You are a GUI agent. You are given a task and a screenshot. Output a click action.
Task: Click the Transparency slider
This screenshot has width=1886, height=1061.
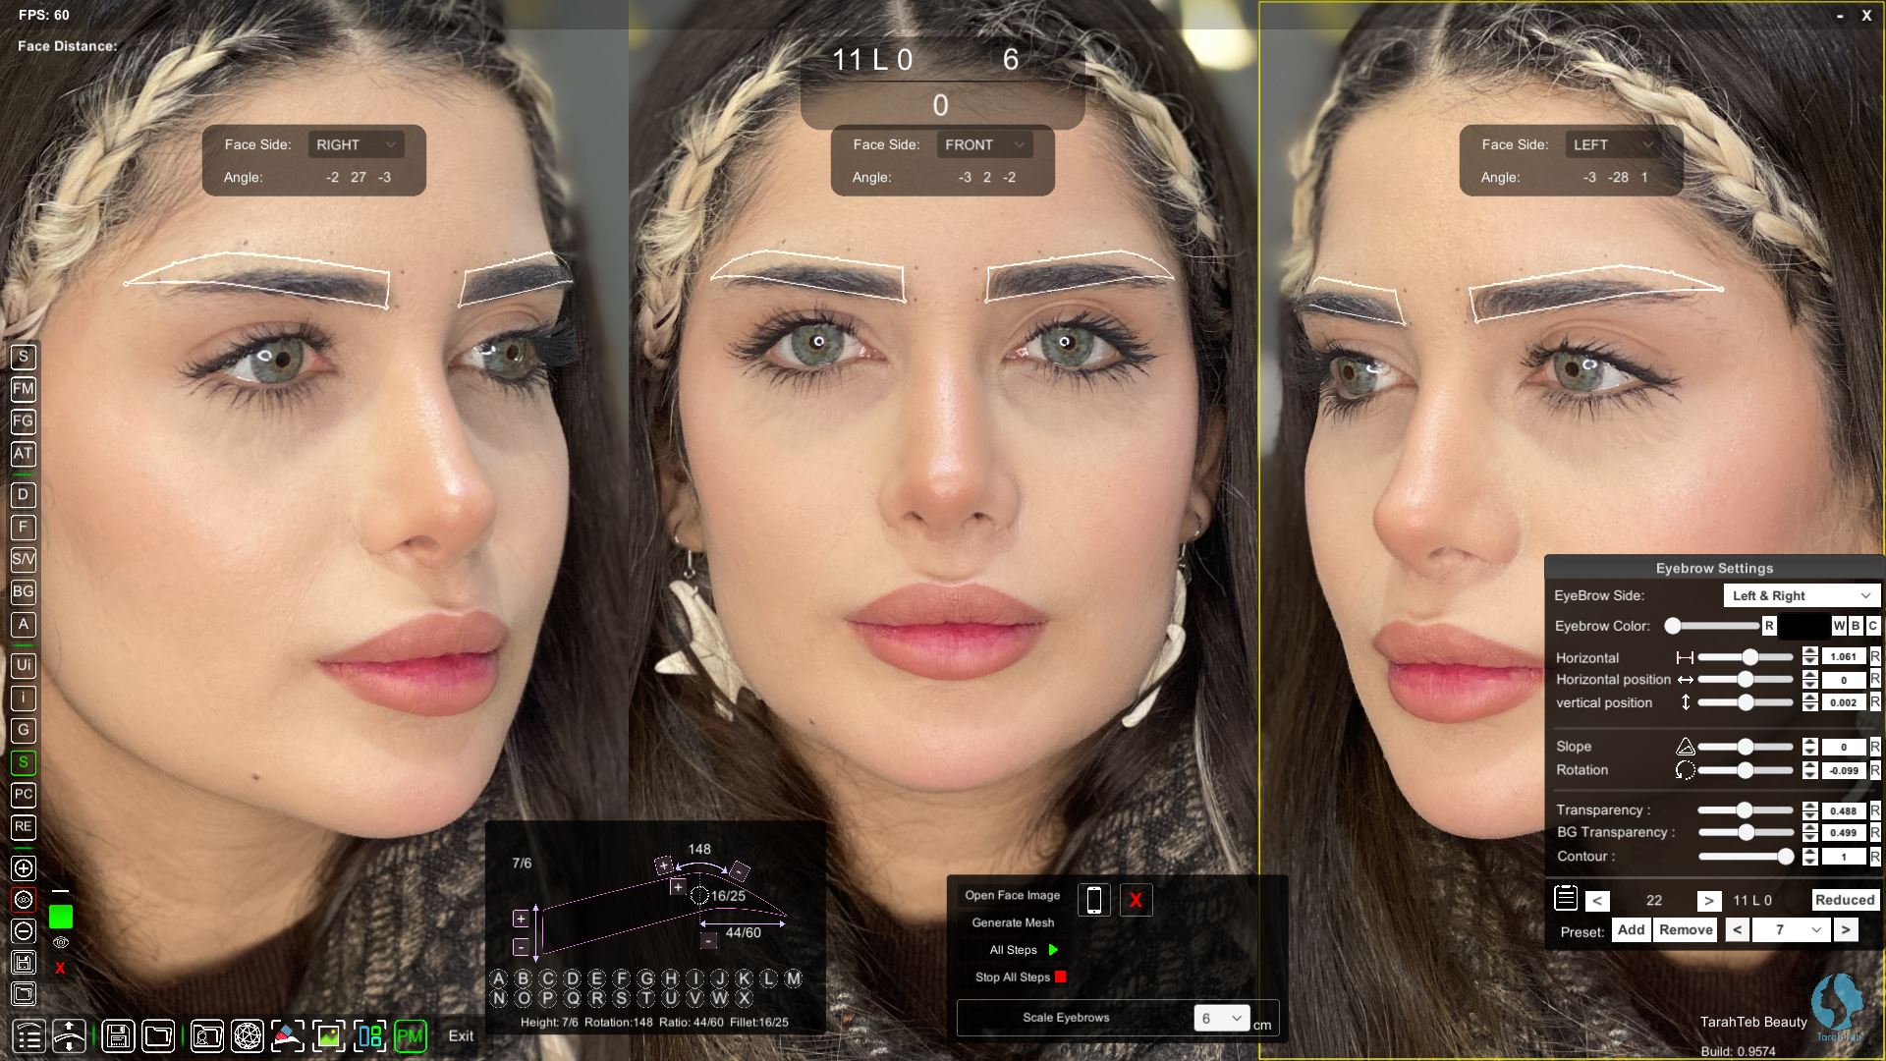[1746, 810]
